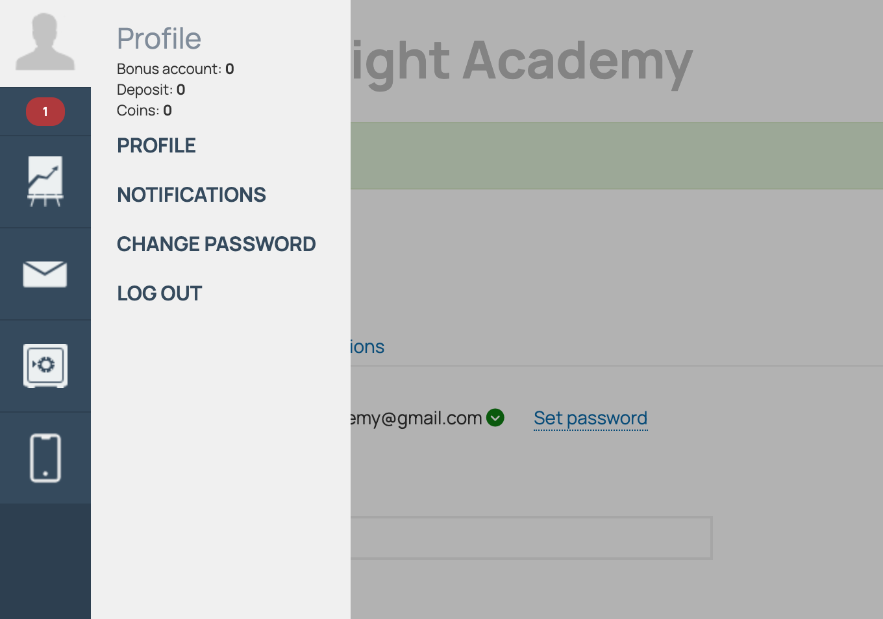Open the red notification badge showing 1
The image size is (883, 619).
(x=45, y=112)
